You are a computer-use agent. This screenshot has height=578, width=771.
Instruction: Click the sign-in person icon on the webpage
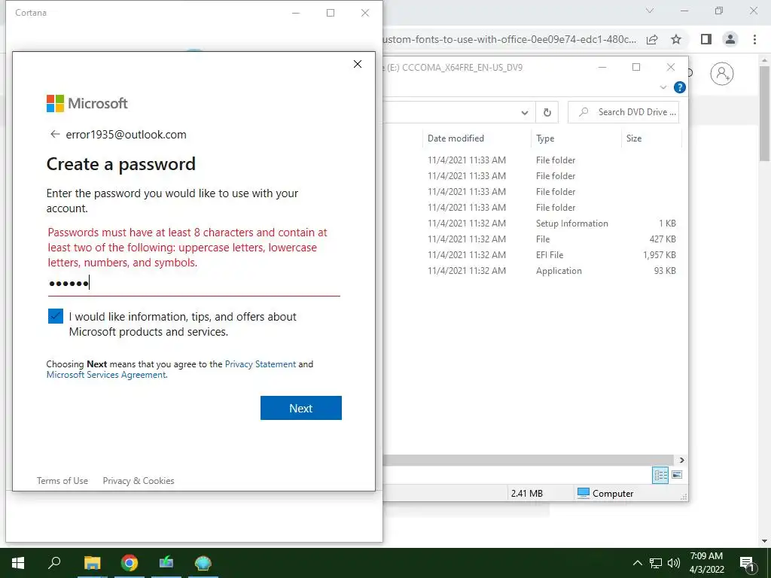[x=722, y=74]
